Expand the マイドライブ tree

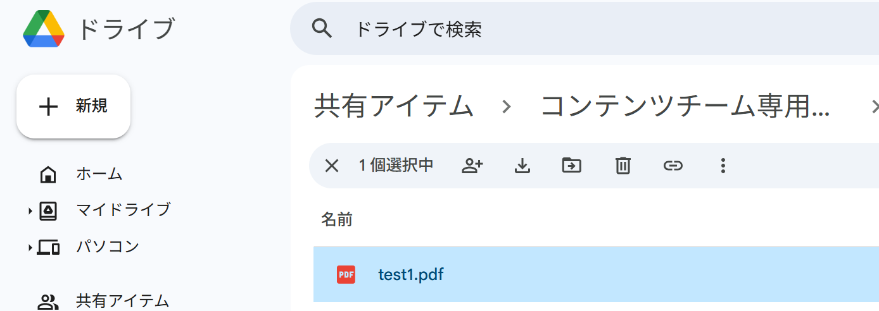(x=30, y=211)
